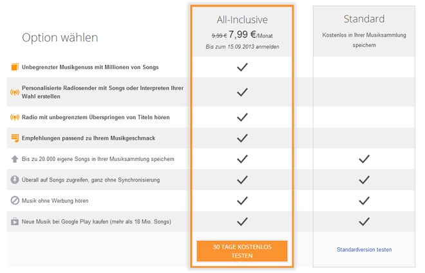
Task: Click the orange music library icon
Action: point(15,67)
